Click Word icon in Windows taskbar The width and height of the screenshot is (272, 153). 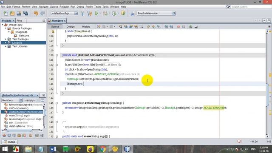(53, 149)
